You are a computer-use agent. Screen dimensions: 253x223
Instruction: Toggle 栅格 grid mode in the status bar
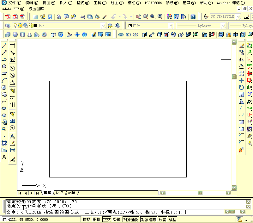(x=96, y=219)
